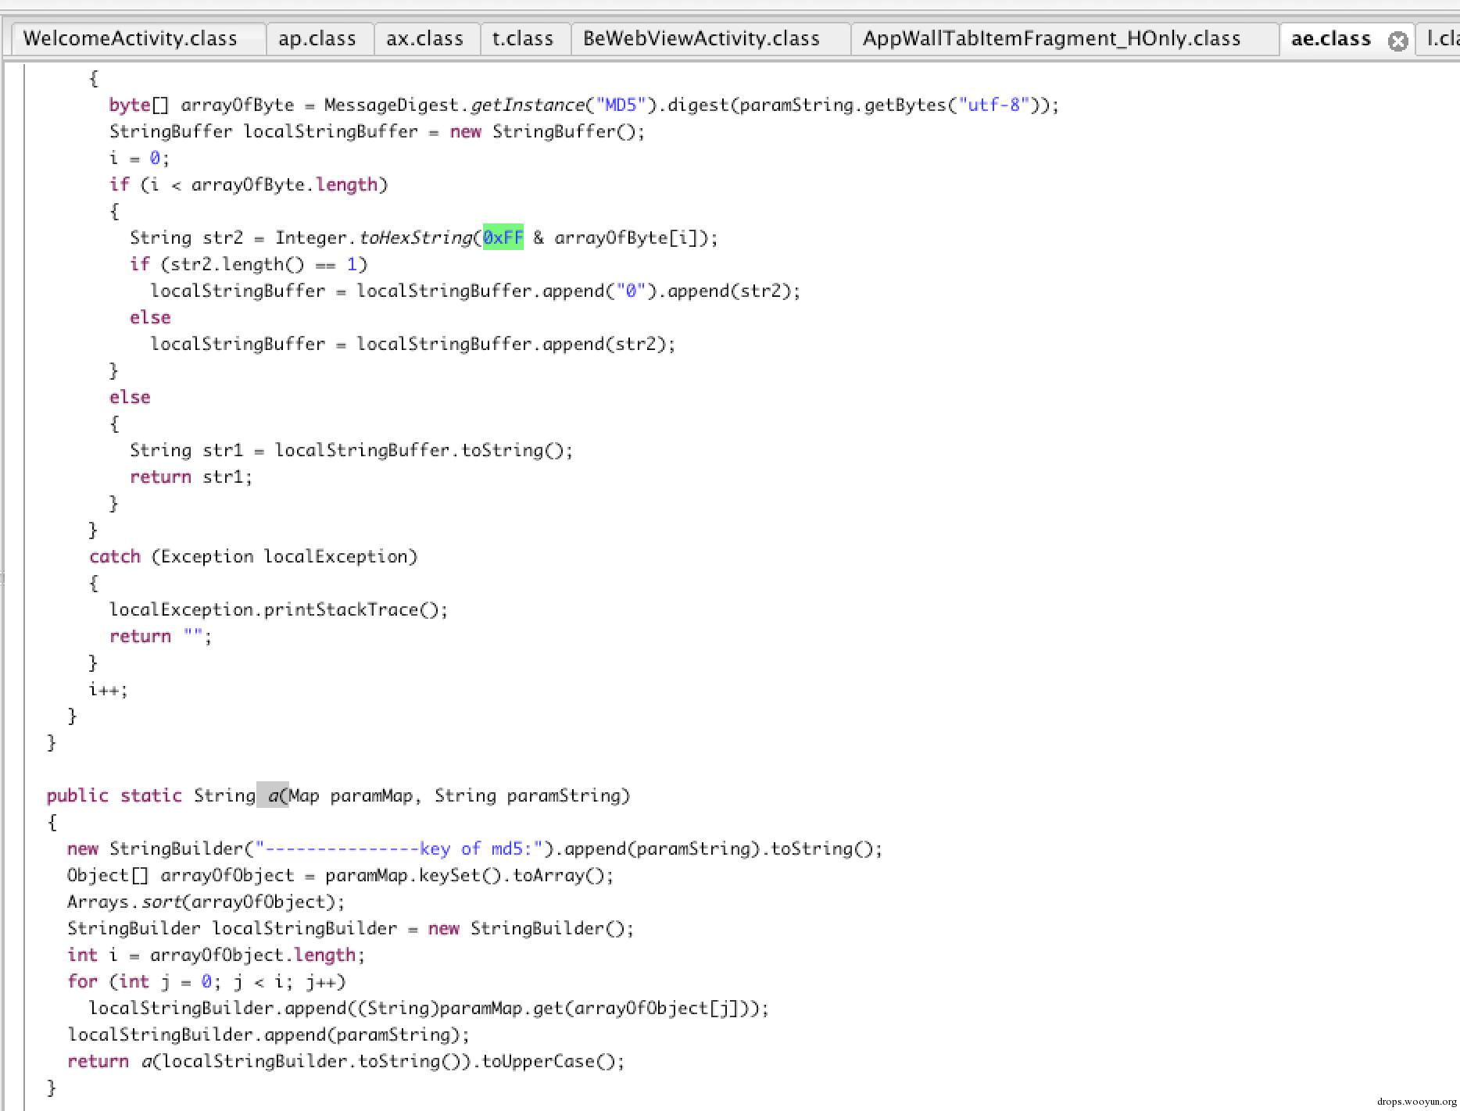Click the ae.class tab label

pos(1330,38)
